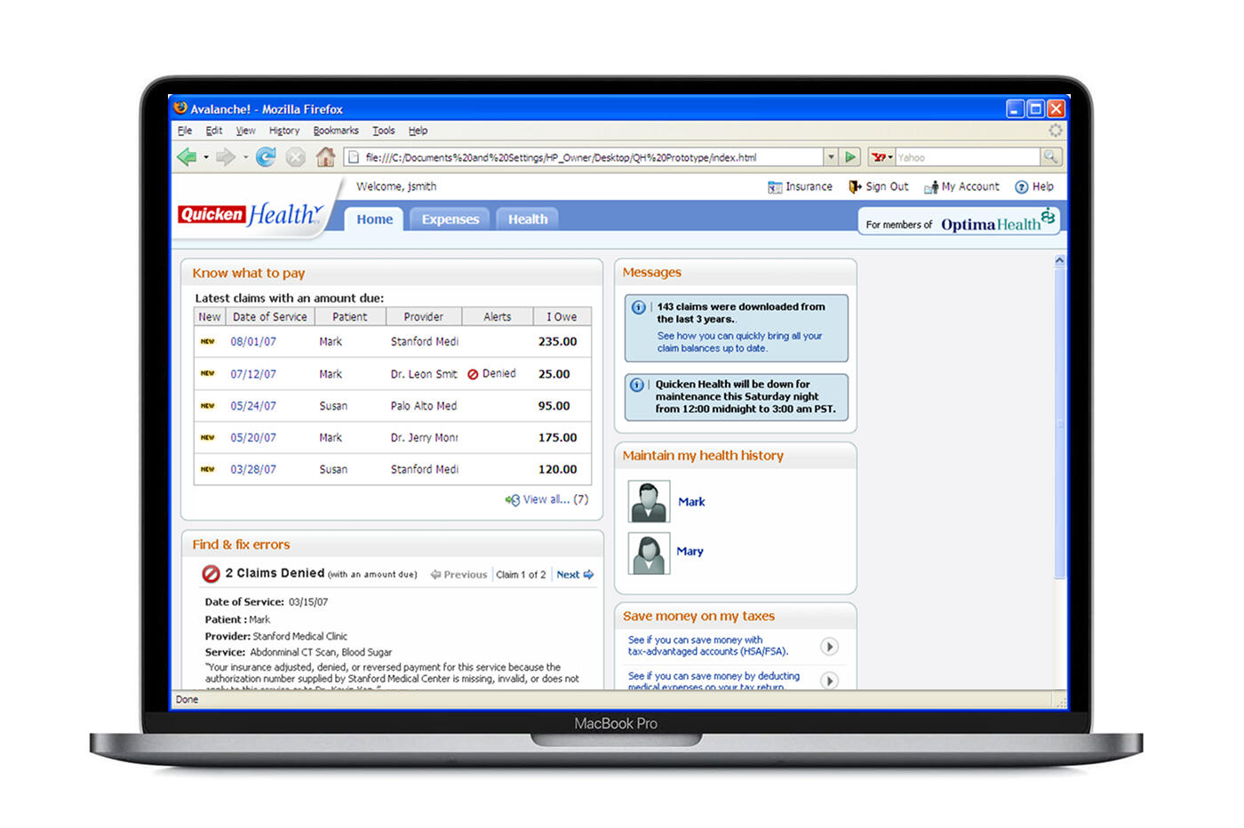Click the green Go arrow beside address bar
The height and width of the screenshot is (828, 1244).
[850, 157]
